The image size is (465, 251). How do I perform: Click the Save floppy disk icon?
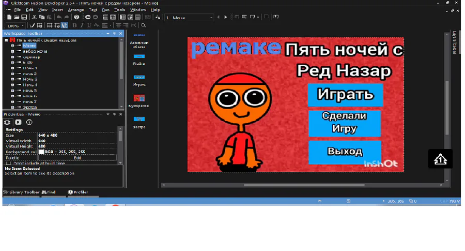coord(24,17)
